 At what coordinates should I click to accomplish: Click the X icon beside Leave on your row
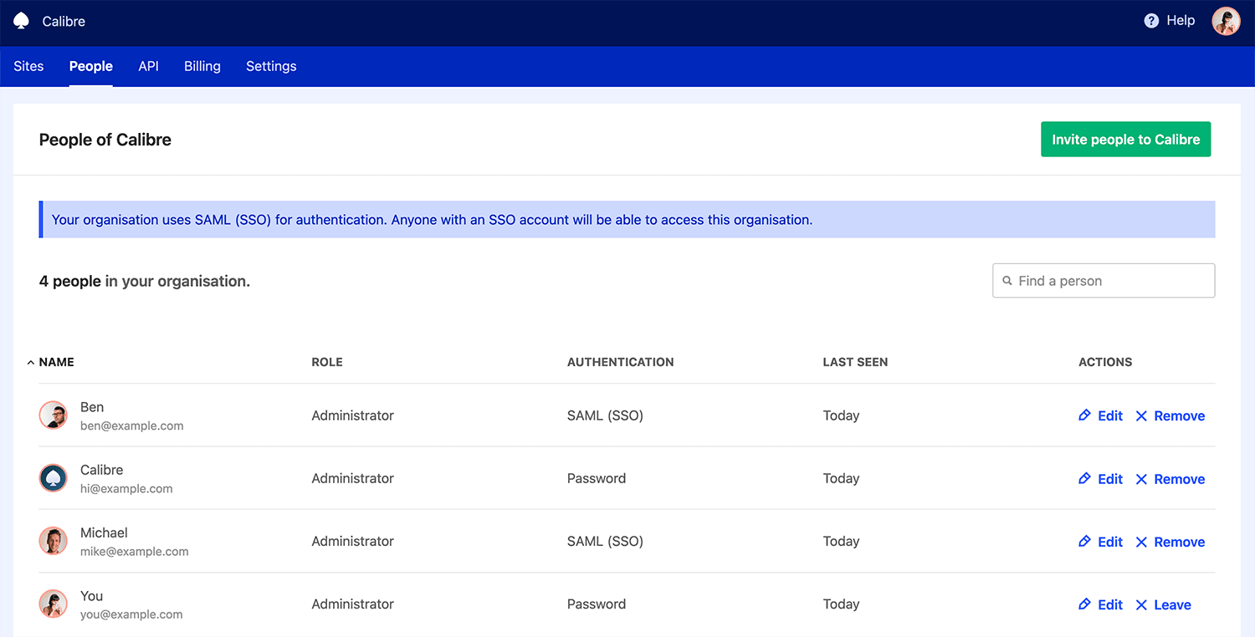[x=1142, y=604]
